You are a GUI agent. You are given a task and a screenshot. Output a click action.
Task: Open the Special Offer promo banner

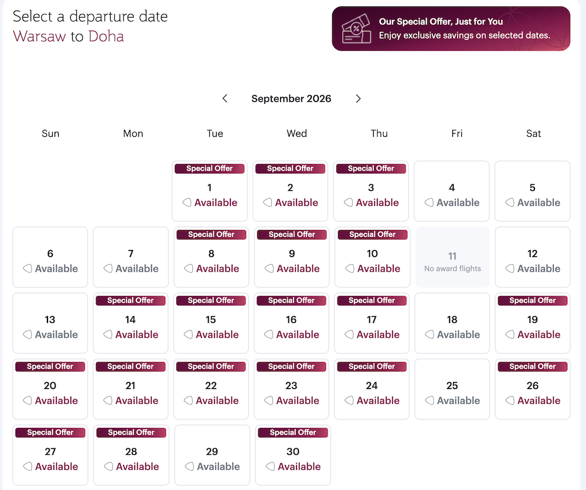[x=451, y=28]
